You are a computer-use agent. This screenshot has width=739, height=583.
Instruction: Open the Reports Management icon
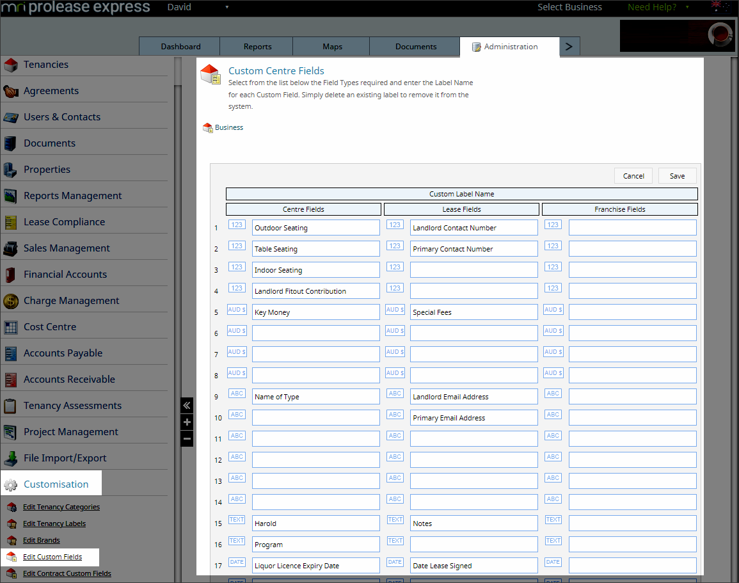pyautogui.click(x=11, y=196)
